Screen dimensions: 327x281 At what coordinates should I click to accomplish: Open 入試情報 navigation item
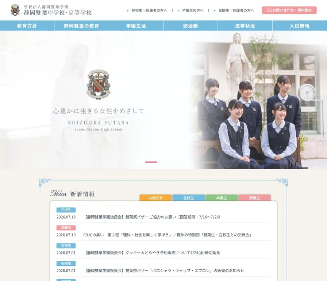pyautogui.click(x=300, y=26)
